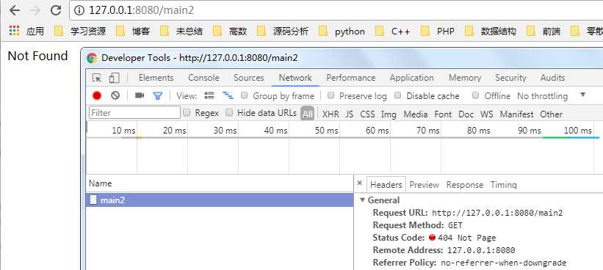Screen dimensions: 603x270
Task: Clear the network log
Action: (115, 95)
